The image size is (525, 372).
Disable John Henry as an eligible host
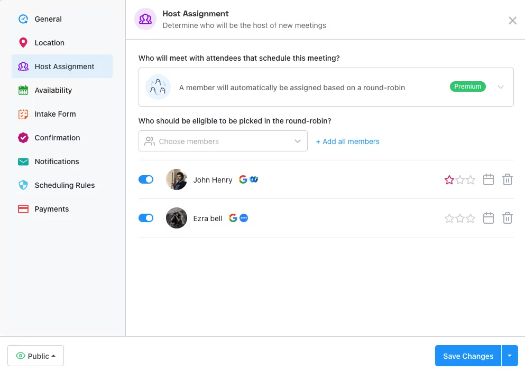click(x=146, y=179)
